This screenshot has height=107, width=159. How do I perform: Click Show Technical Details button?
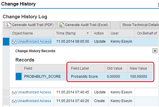(x=139, y=25)
